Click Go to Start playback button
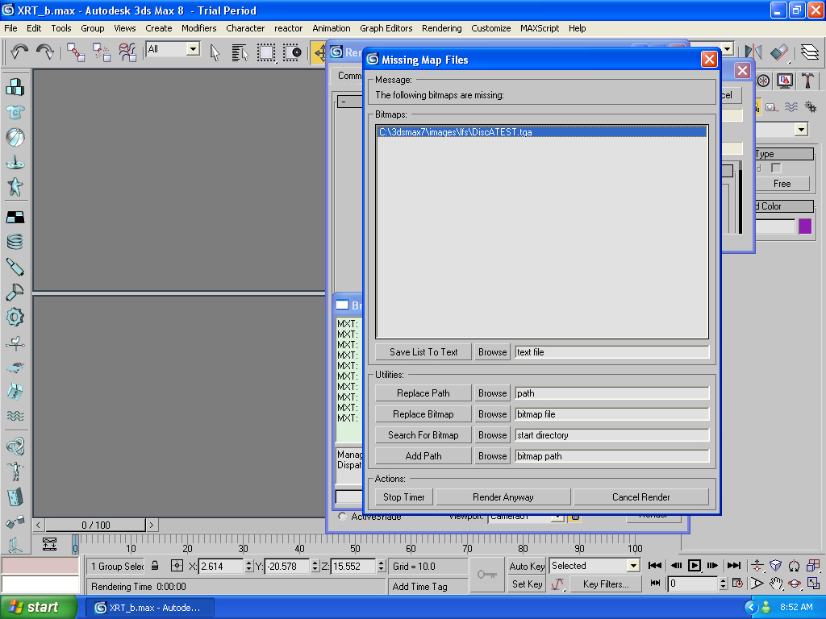 [655, 566]
